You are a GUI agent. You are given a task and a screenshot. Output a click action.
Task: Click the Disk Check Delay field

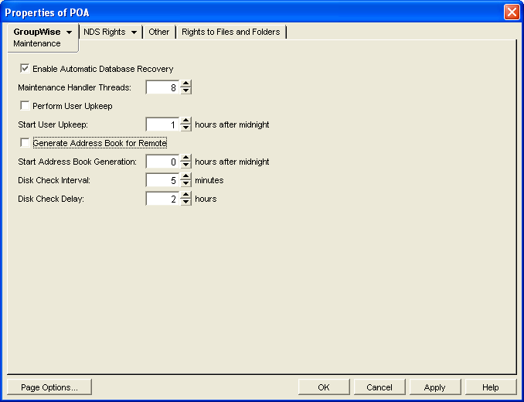(x=163, y=199)
